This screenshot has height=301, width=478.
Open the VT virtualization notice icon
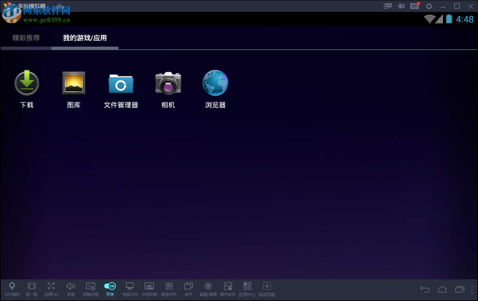point(415,6)
